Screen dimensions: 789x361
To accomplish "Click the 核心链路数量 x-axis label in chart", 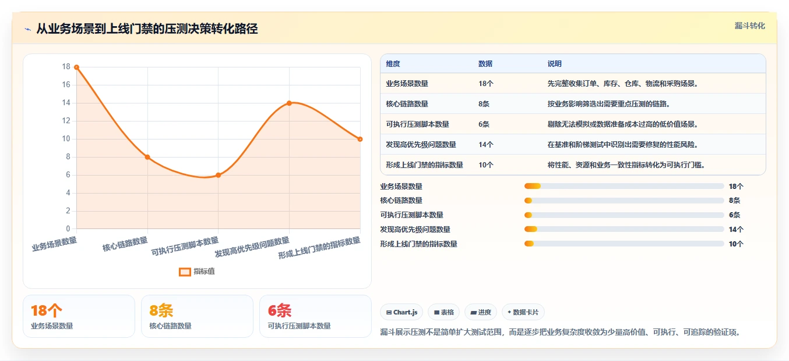I will pos(125,244).
